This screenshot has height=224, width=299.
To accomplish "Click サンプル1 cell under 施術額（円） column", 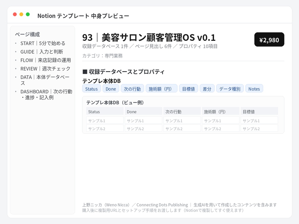I will 221,120.
